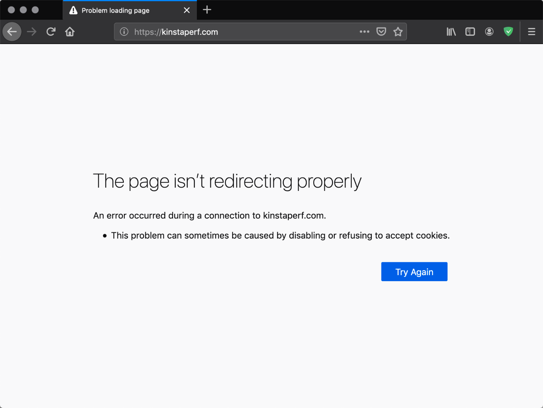Save the page to Pocket

tap(381, 32)
